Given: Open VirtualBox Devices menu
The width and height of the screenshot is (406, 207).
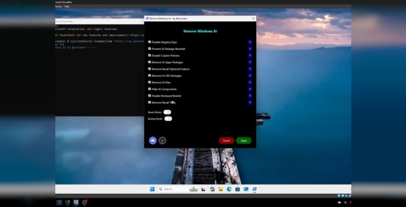Looking at the screenshot, I should coord(59,6).
